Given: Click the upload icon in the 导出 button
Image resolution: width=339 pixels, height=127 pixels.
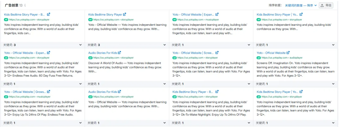Looking at the screenshot, I should 322,5.
